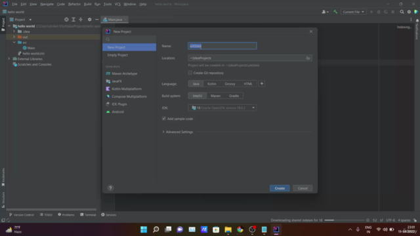Expand the .idea folder arrow
The image size is (420, 236).
[14, 31]
